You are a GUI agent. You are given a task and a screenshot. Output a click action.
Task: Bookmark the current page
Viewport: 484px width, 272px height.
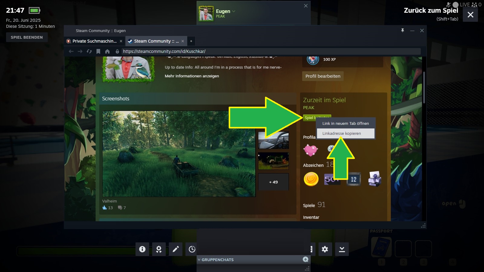[x=98, y=51]
